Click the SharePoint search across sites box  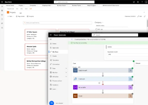click(x=74, y=2)
